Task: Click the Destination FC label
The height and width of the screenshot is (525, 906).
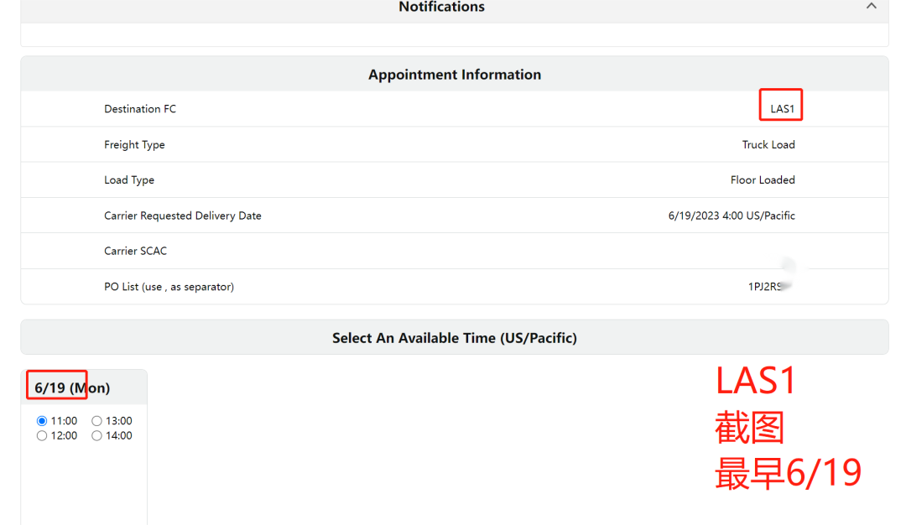Action: 140,109
